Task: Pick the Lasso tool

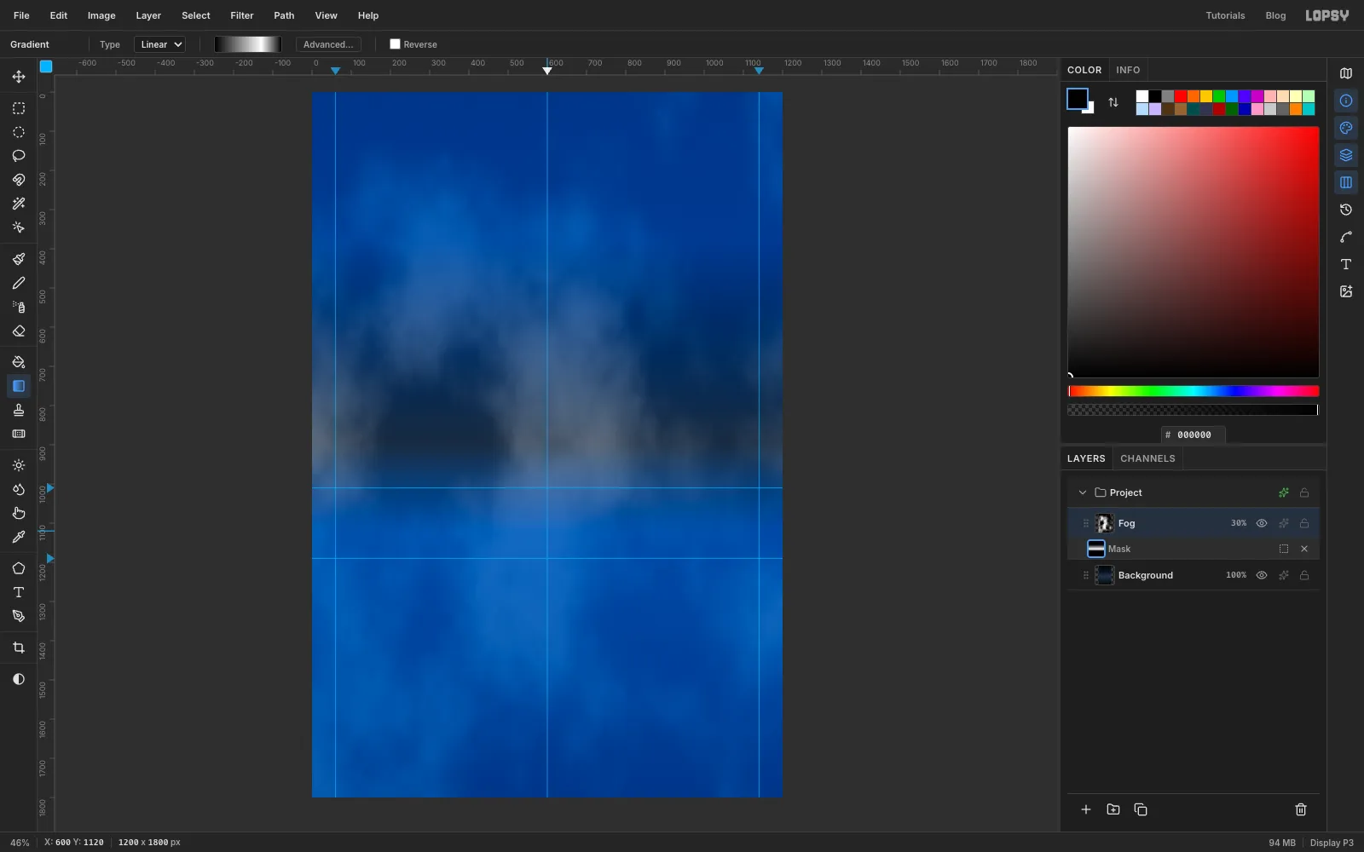Action: pyautogui.click(x=19, y=156)
